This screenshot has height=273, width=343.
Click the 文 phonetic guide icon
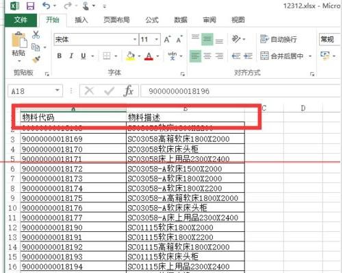coord(173,56)
